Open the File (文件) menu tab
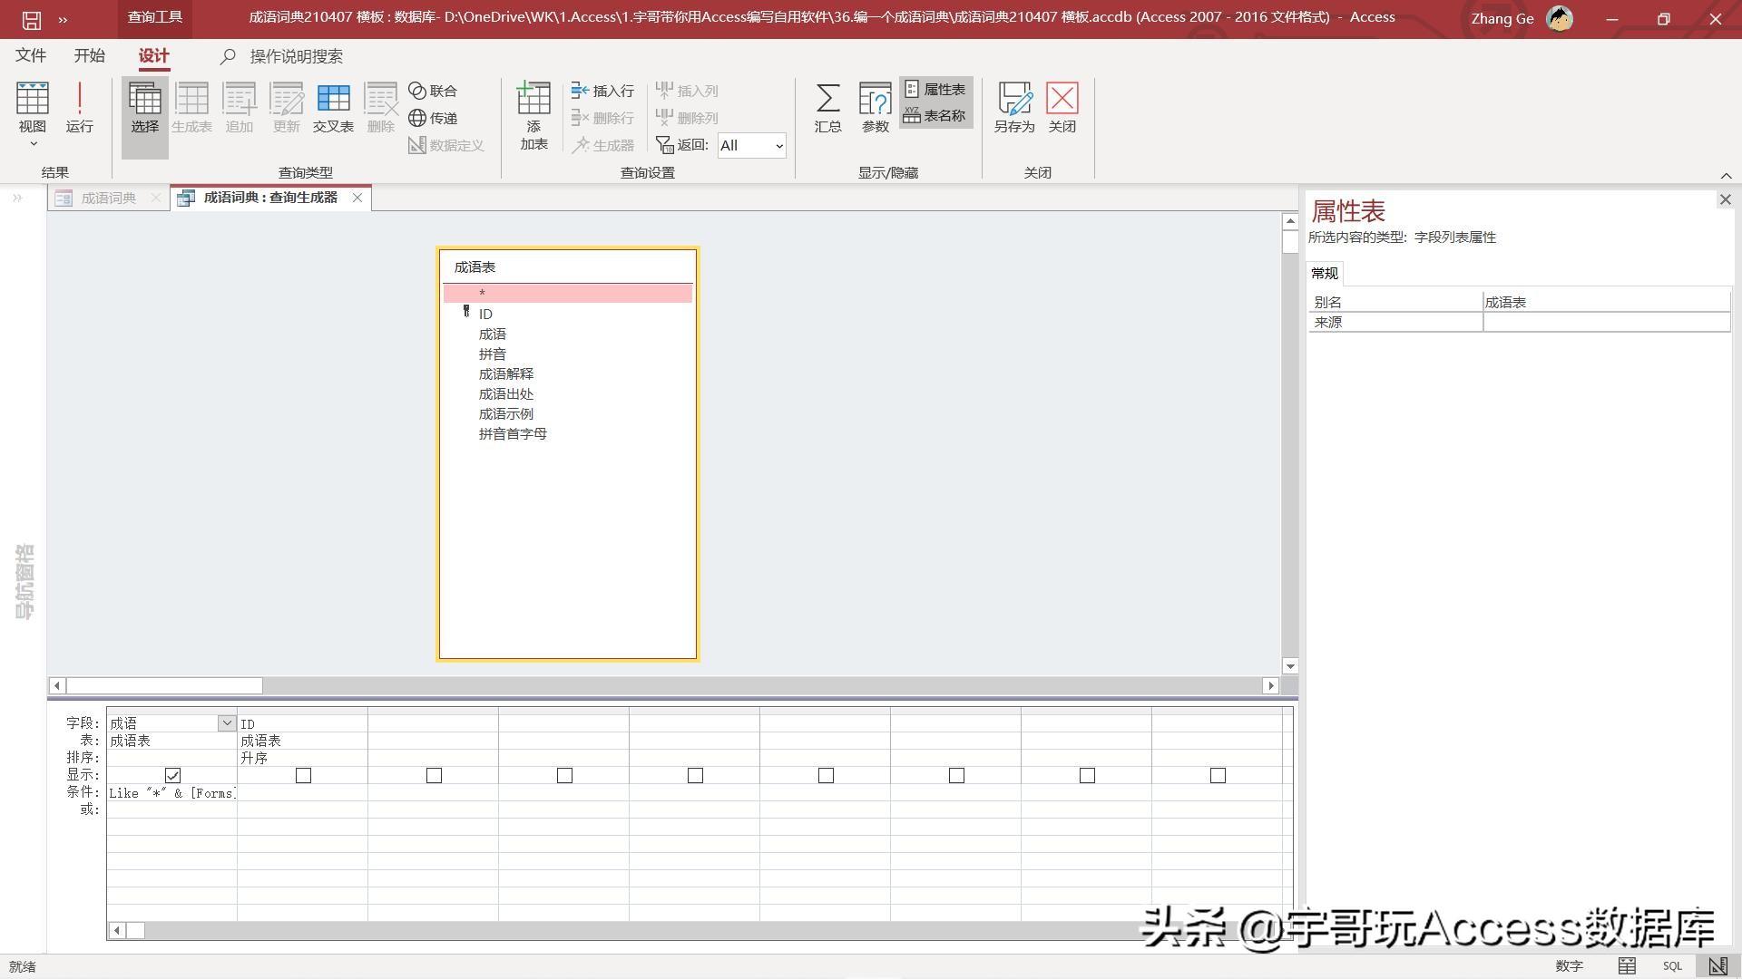Viewport: 1742px width, 979px height. (x=31, y=56)
